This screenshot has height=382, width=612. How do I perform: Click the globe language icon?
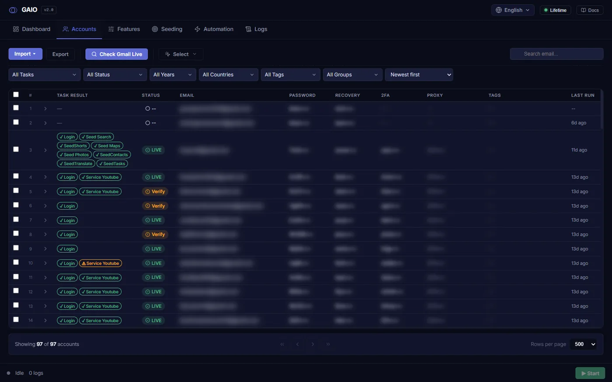coord(499,10)
